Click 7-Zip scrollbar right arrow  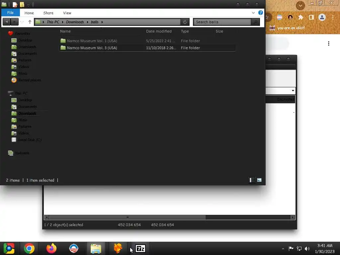pos(293,217)
